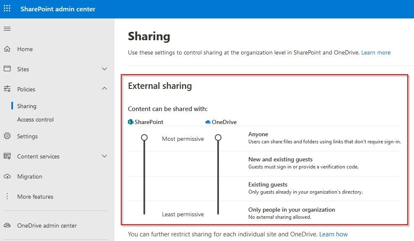Click the Settings gear icon
The height and width of the screenshot is (241, 414).
tap(7, 136)
